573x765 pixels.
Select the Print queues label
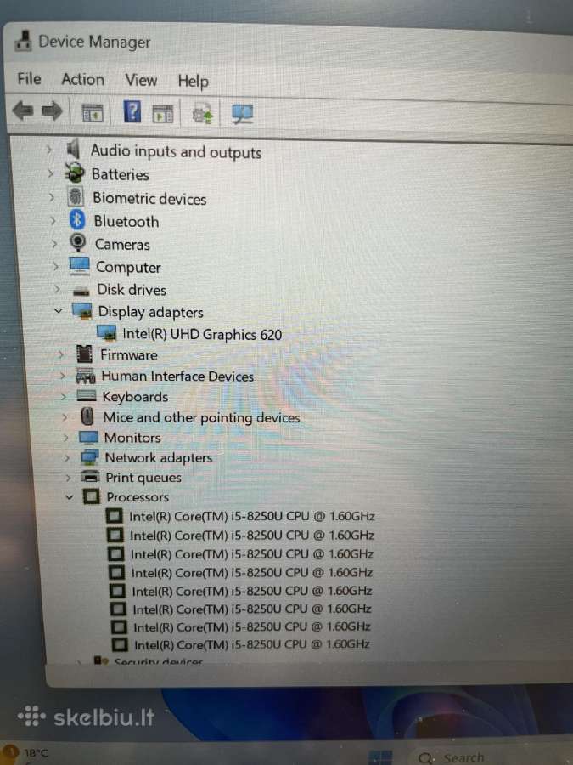tap(143, 477)
